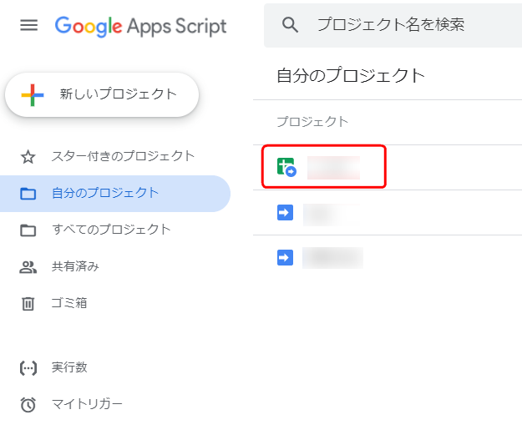The height and width of the screenshot is (440, 522).
Task: Click the プロジェクト column header
Action: (x=312, y=122)
